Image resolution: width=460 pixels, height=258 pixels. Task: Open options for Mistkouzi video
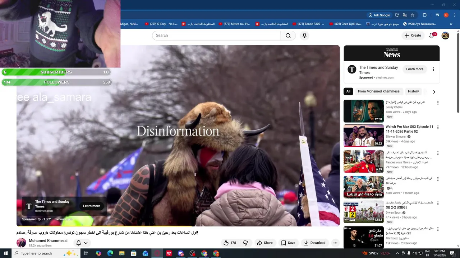438,229
